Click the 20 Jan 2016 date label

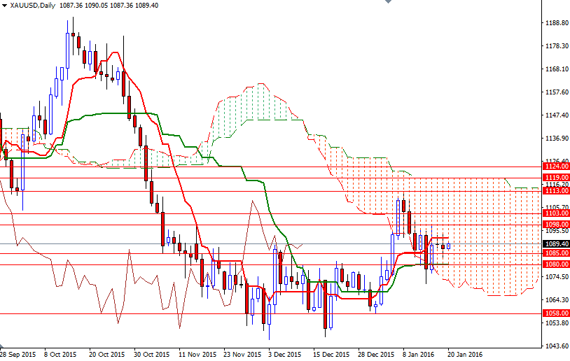click(x=464, y=355)
